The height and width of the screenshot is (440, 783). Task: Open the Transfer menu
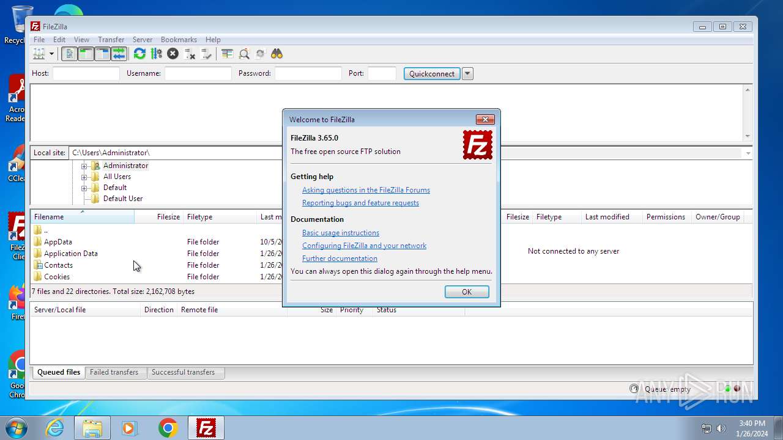[x=111, y=40]
